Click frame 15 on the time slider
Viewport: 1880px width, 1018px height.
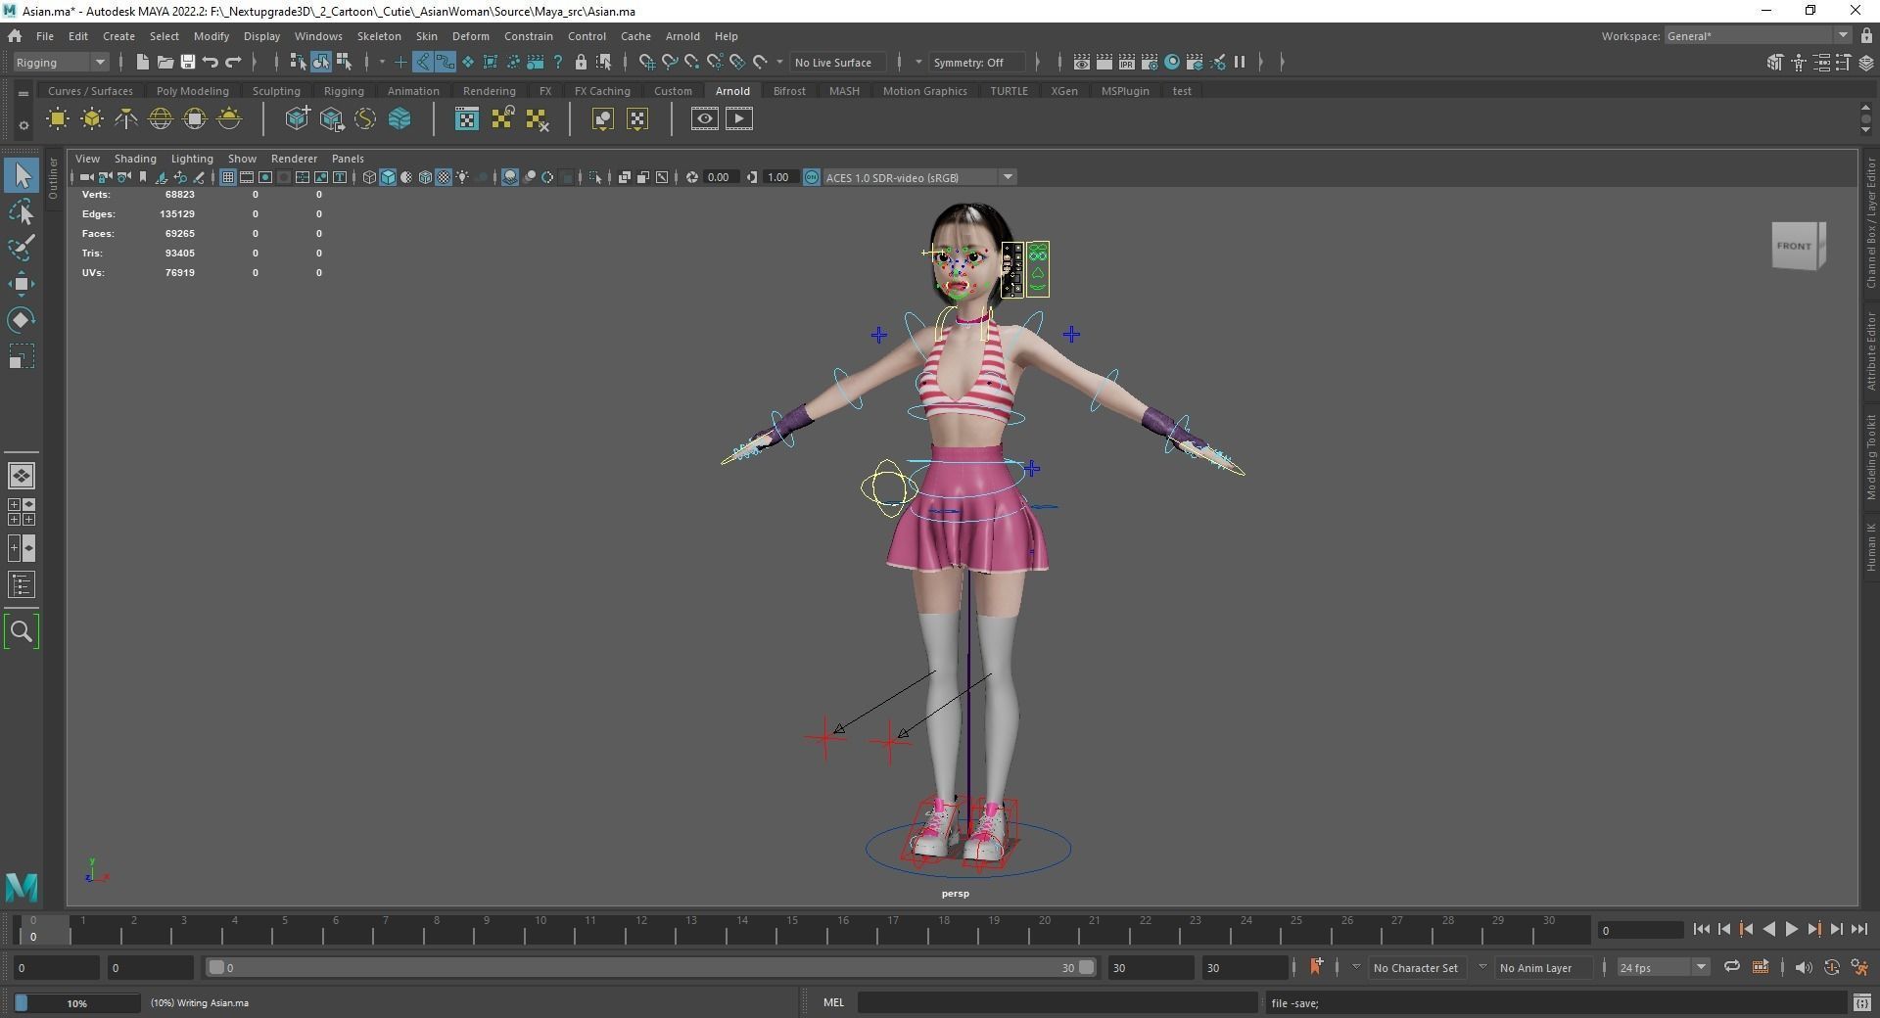pos(791,929)
